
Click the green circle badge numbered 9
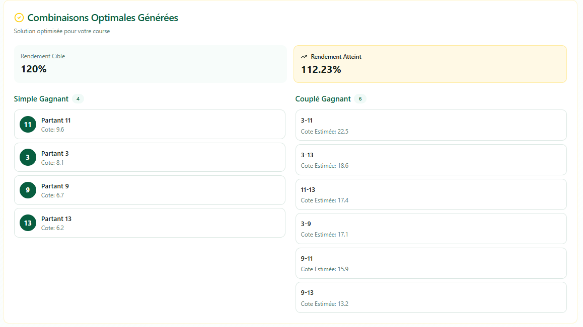(x=28, y=190)
